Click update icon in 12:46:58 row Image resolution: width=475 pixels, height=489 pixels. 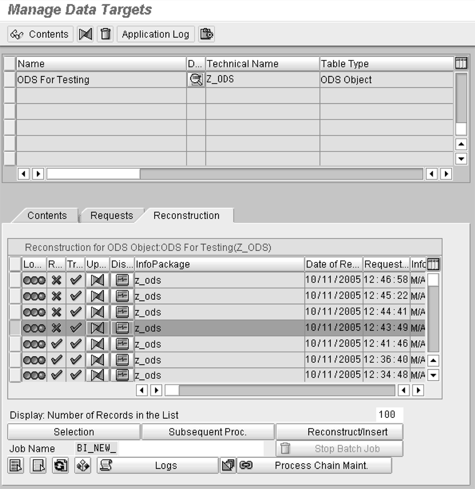click(x=97, y=280)
